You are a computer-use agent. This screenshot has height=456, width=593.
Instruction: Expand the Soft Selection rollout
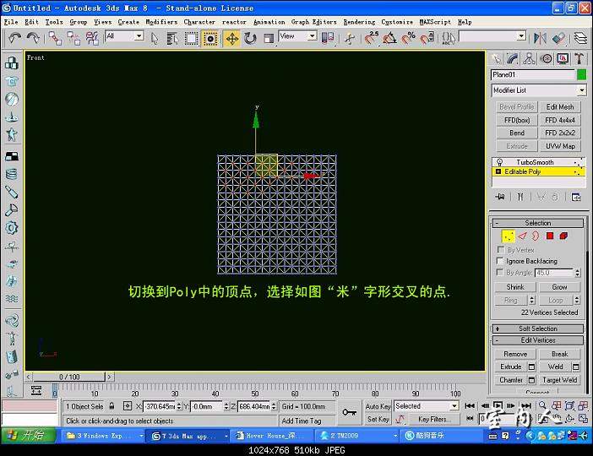click(x=538, y=328)
